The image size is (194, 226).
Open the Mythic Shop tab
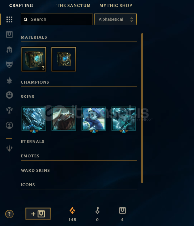[x=116, y=5]
